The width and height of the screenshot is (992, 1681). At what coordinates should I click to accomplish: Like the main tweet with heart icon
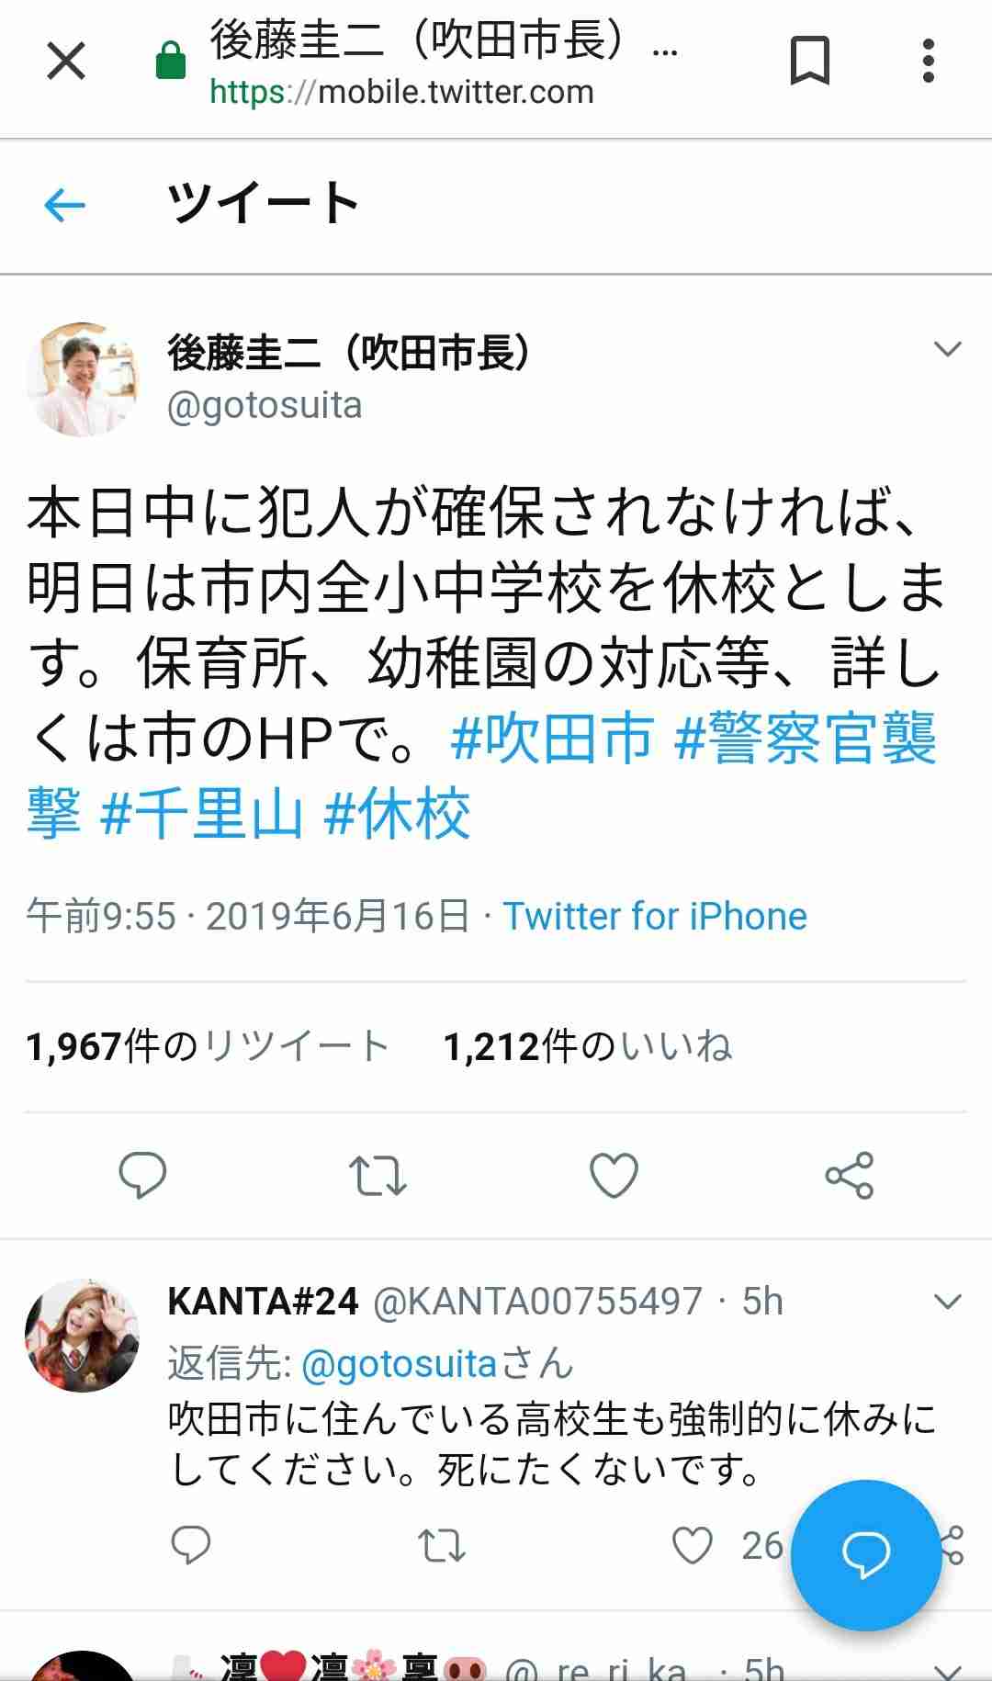(x=614, y=1175)
